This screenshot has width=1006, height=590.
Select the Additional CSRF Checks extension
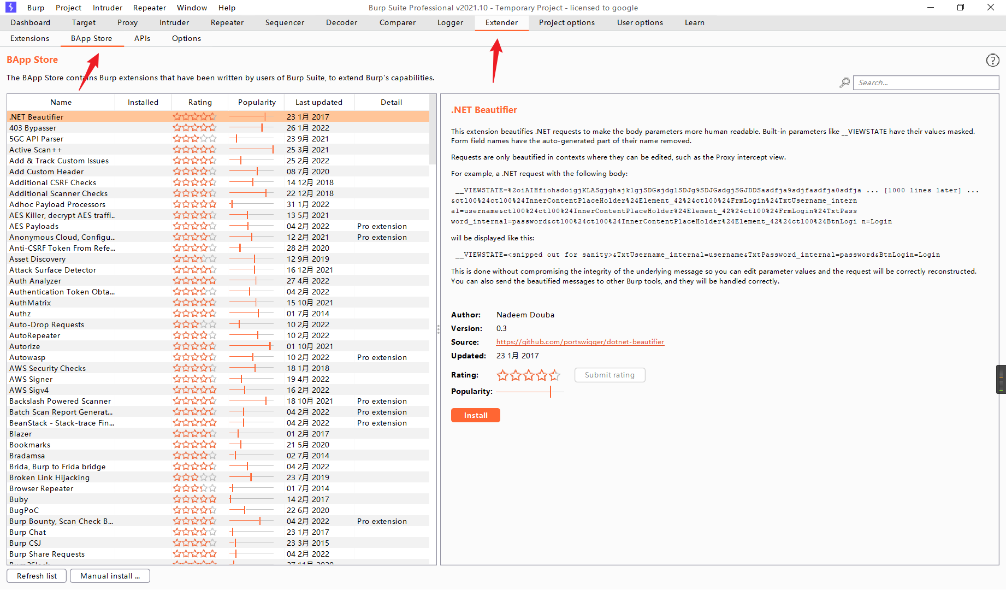pos(218,182)
